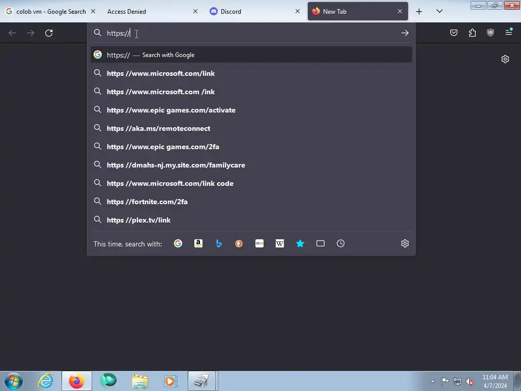This screenshot has width=521, height=391.
Task: Open Save to Pocket
Action: [453, 33]
